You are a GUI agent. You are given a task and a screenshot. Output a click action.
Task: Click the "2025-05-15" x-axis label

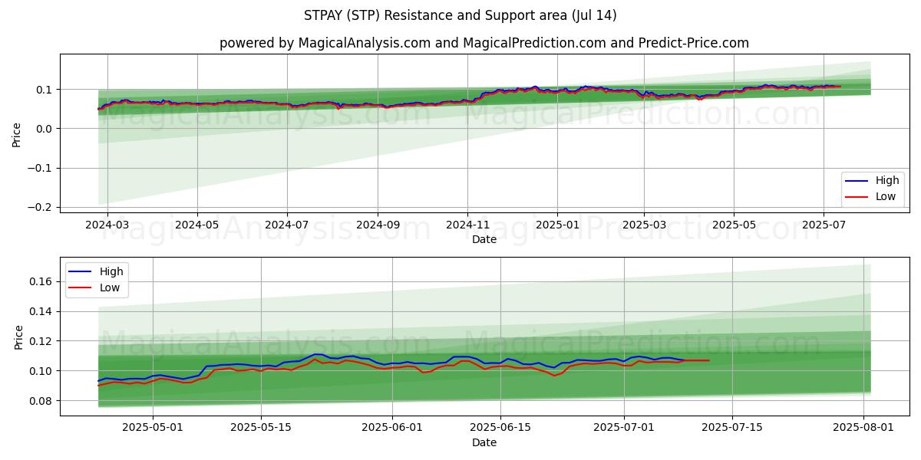262,429
